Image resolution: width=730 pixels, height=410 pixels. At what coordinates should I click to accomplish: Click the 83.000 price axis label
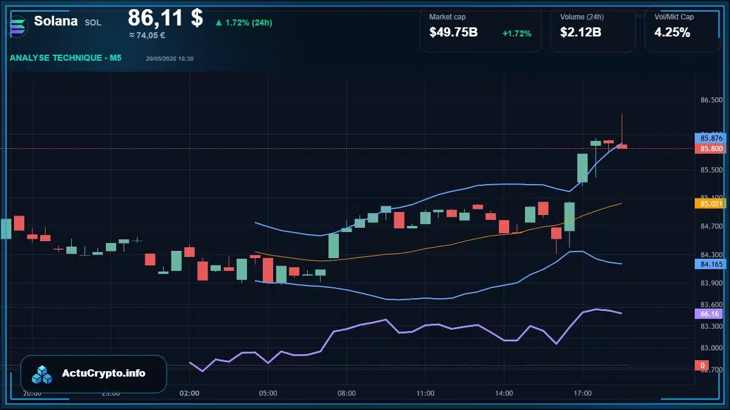(x=711, y=348)
